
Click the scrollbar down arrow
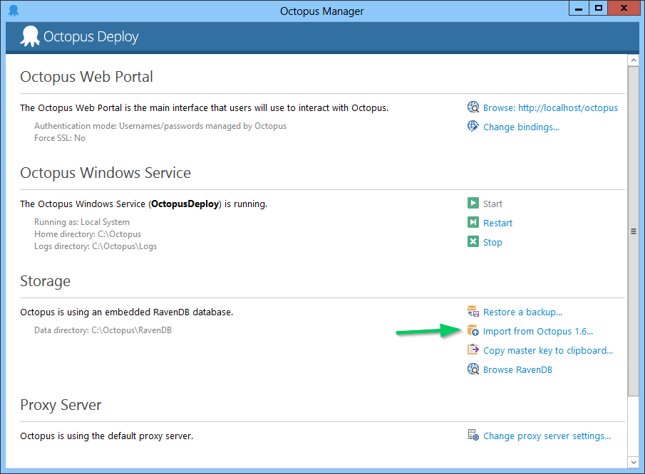click(634, 462)
